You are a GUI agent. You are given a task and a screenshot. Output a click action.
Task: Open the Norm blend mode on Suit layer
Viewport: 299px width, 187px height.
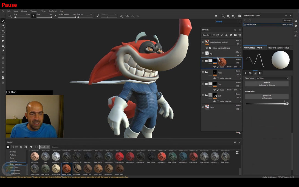238,94
